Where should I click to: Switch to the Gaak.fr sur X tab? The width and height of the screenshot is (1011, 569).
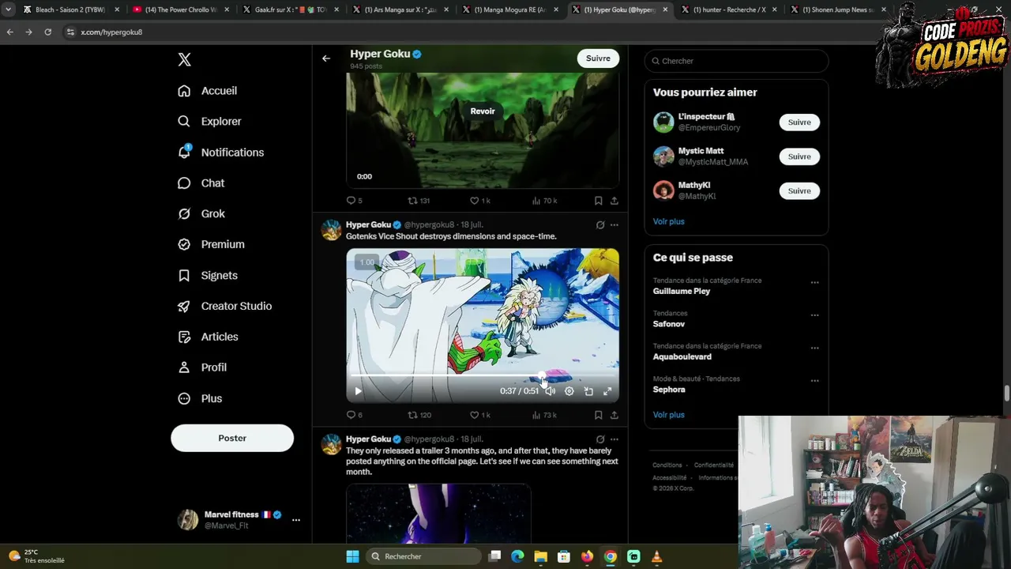click(x=291, y=9)
